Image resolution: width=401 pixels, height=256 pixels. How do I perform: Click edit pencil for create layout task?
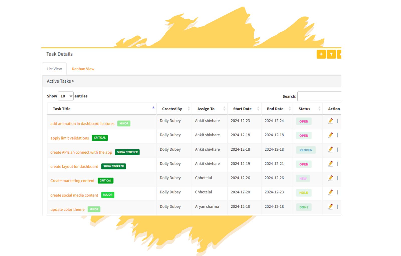[330, 164]
